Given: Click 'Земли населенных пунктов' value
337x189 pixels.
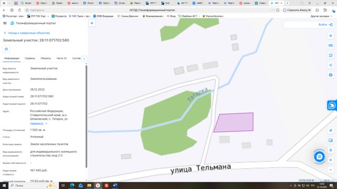Looking at the screenshot, I should click(x=49, y=144).
